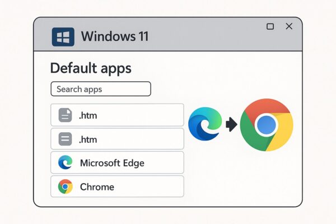Close the Windows 11 window
This screenshot has width=336, height=224.
(x=289, y=26)
